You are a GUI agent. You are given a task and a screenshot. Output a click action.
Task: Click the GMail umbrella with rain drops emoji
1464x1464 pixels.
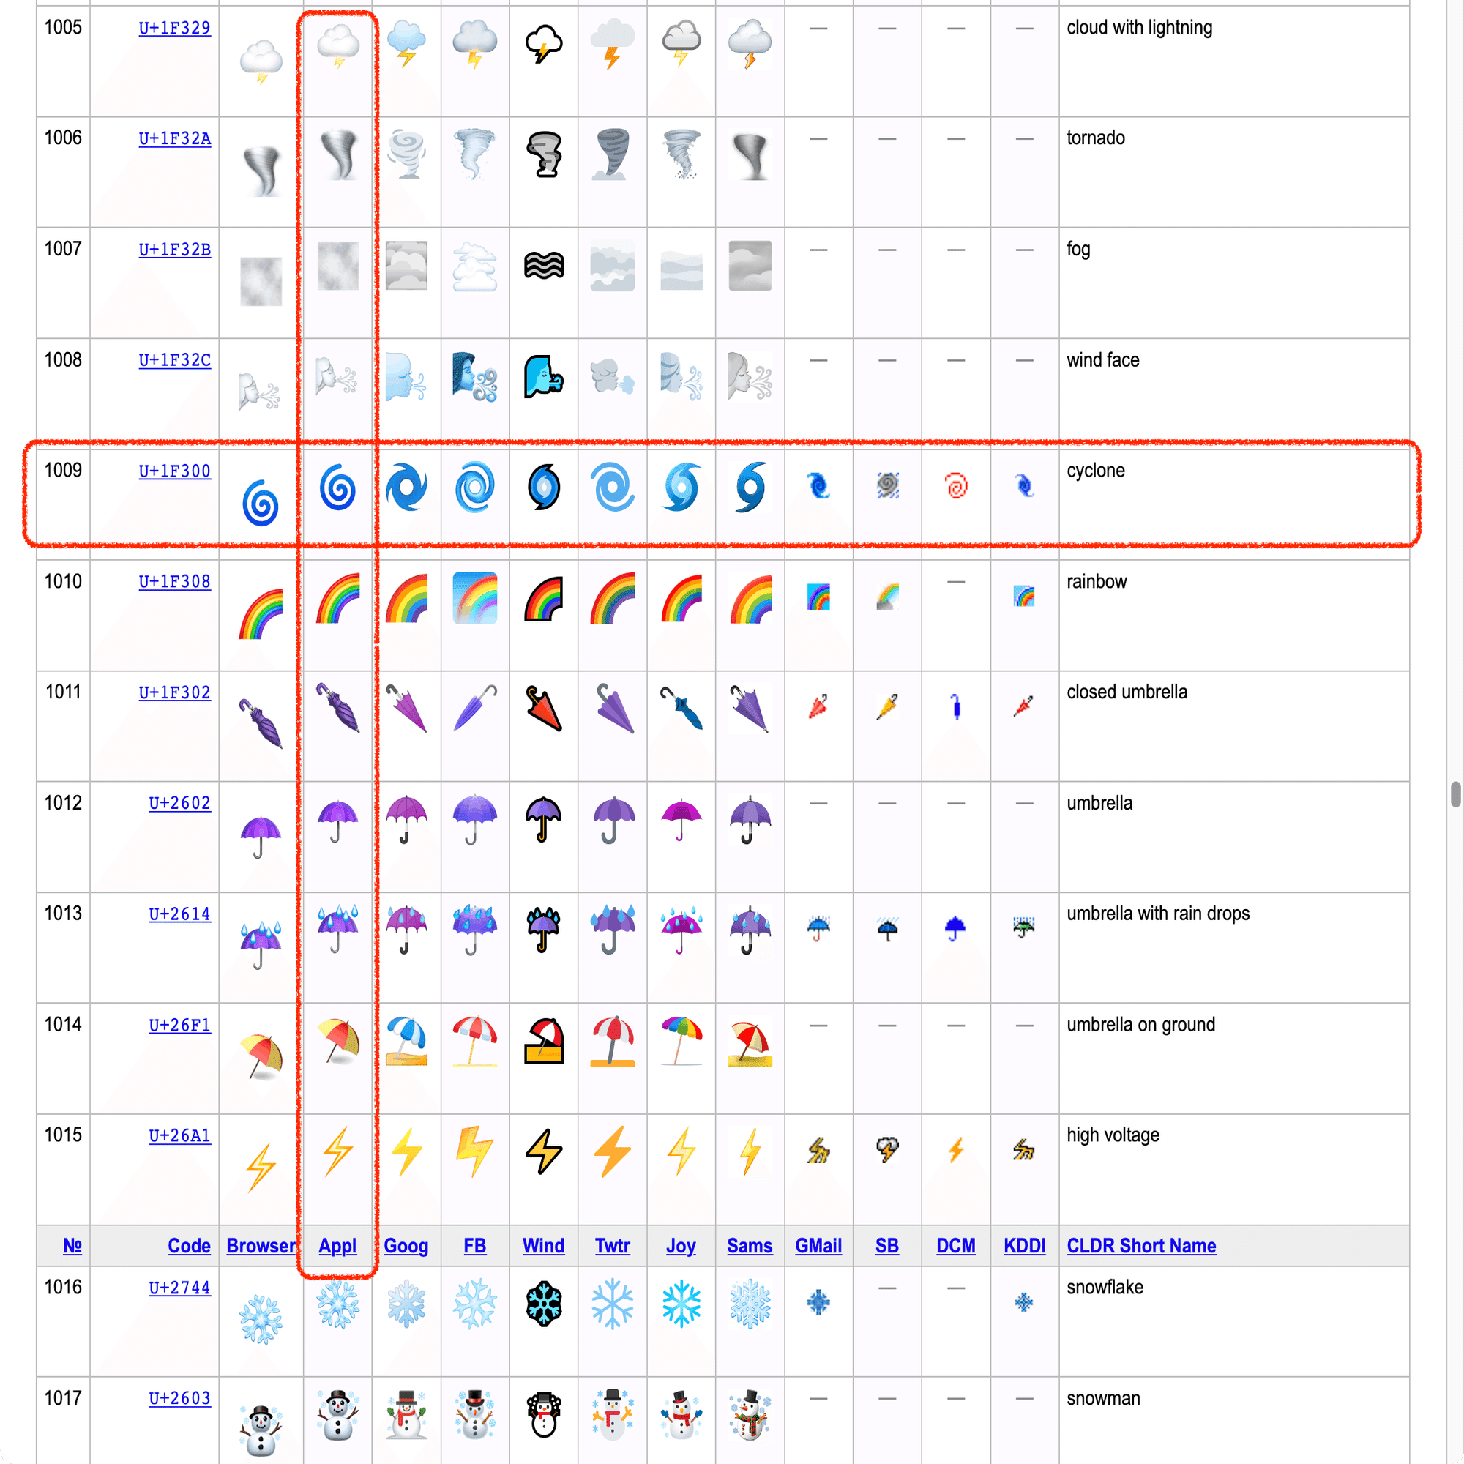tap(818, 927)
